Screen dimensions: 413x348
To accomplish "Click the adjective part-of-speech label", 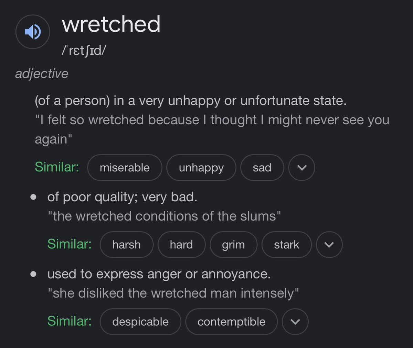I will click(42, 74).
